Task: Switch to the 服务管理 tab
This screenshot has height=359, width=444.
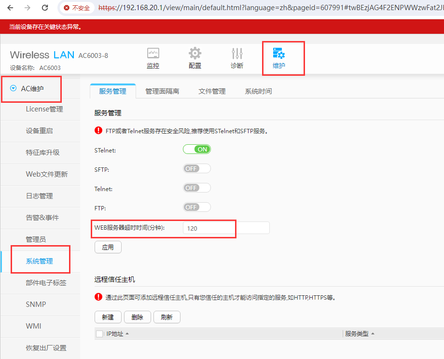Action: [x=113, y=91]
